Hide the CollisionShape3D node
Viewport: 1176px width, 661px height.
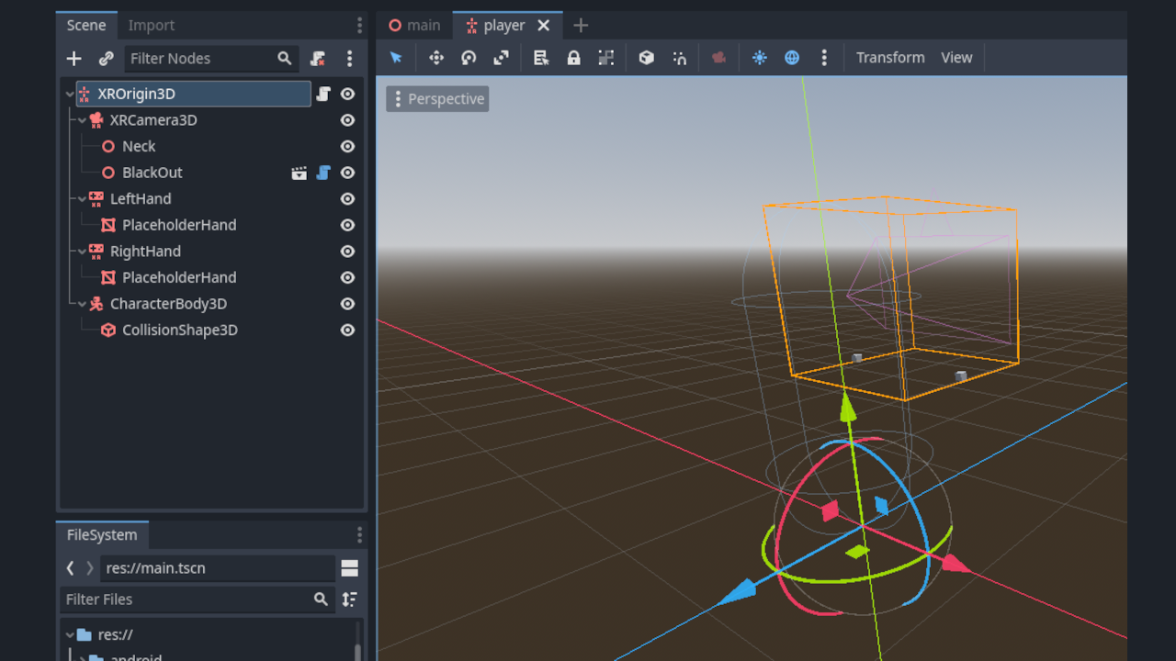tap(347, 330)
